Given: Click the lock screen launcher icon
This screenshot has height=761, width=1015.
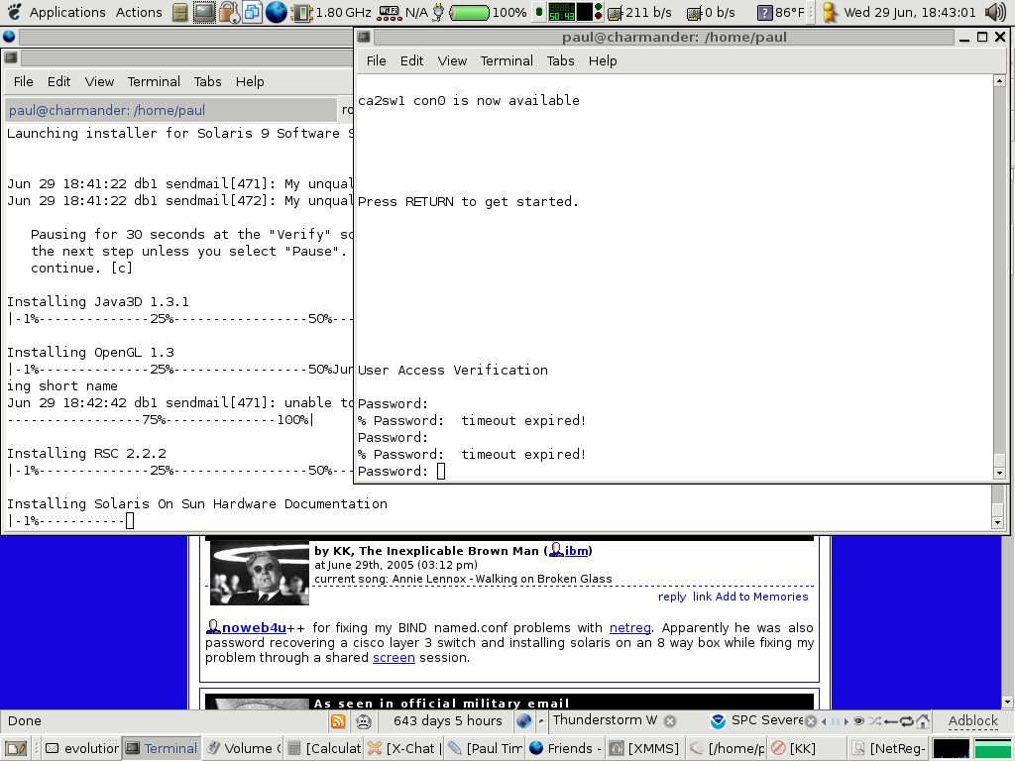Looking at the screenshot, I should [228, 13].
